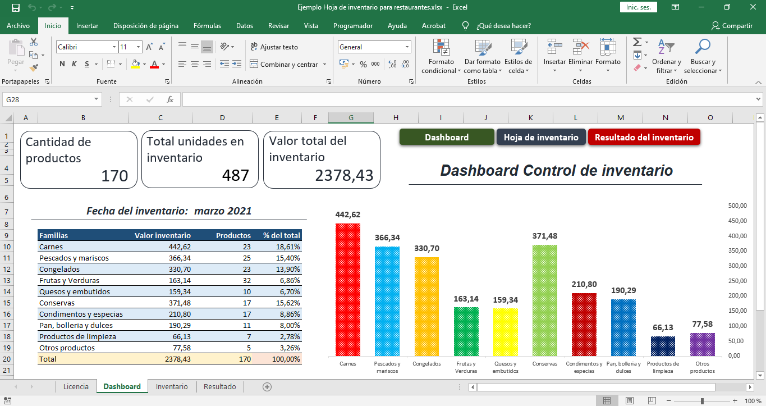Click the Cut scissors icon
Viewport: 766px width, 406px height.
click(x=34, y=42)
